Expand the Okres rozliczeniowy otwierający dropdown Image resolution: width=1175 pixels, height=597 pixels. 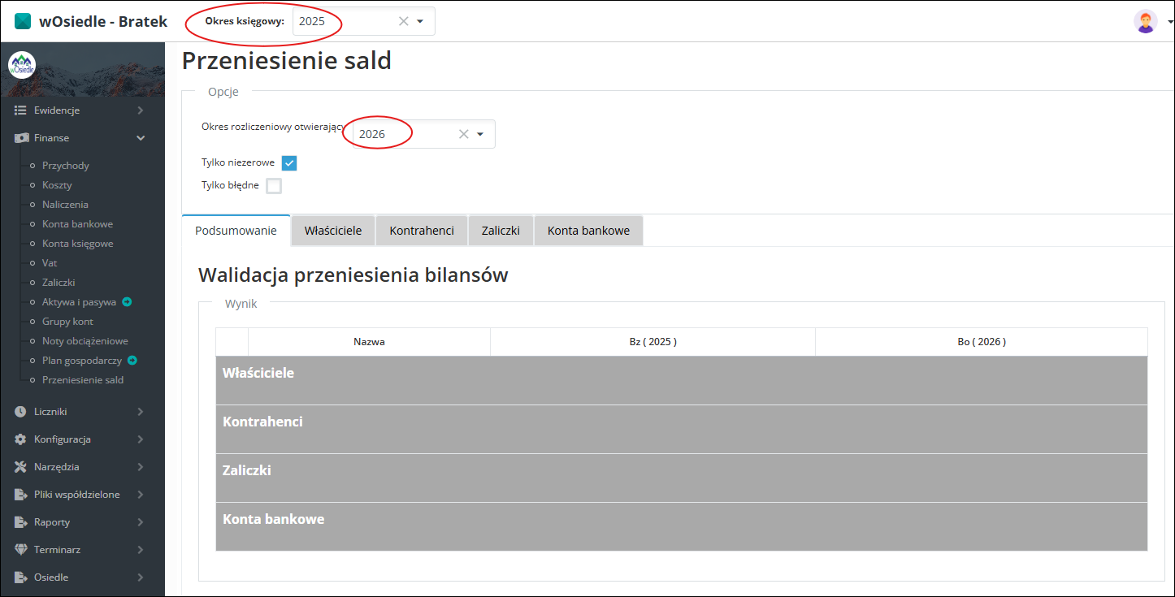point(480,132)
